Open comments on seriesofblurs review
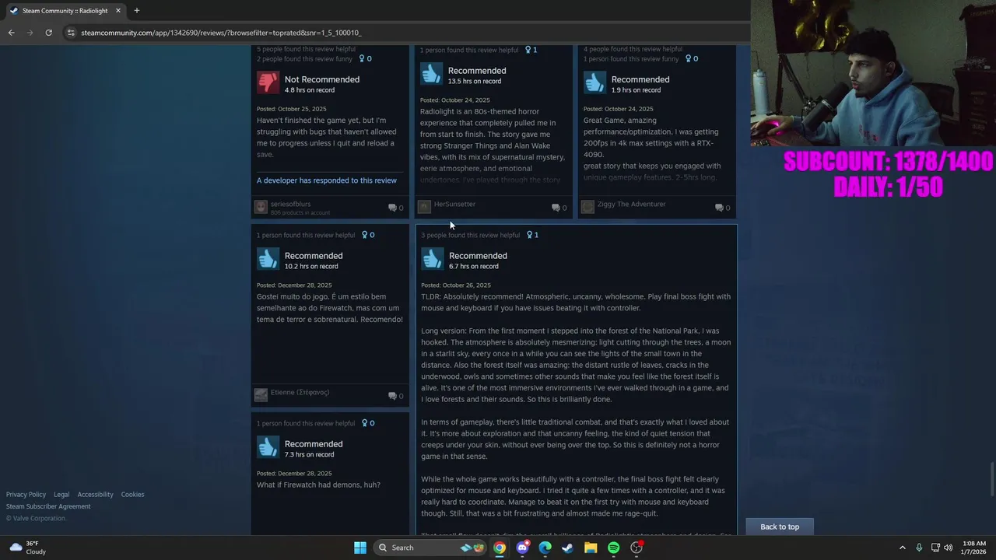Screen dimensions: 996x560 point(396,208)
